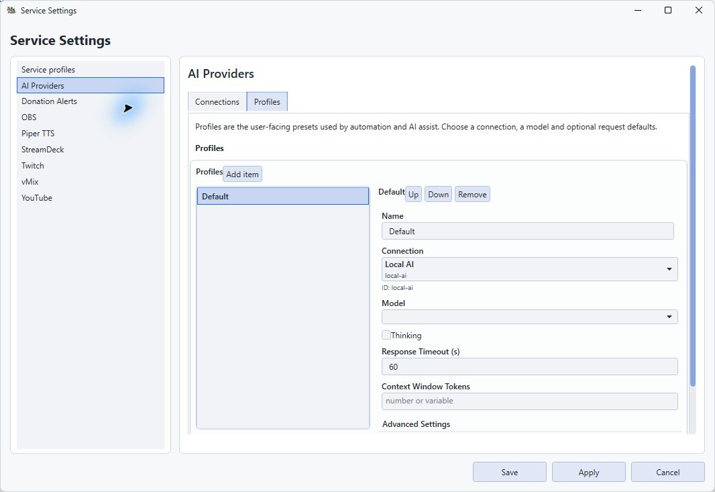Open the Model dropdown
The image size is (715, 492).
click(x=529, y=317)
